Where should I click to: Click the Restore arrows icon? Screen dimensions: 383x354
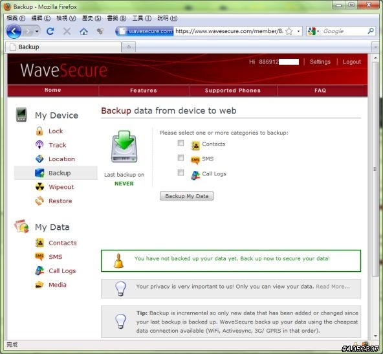click(x=39, y=201)
